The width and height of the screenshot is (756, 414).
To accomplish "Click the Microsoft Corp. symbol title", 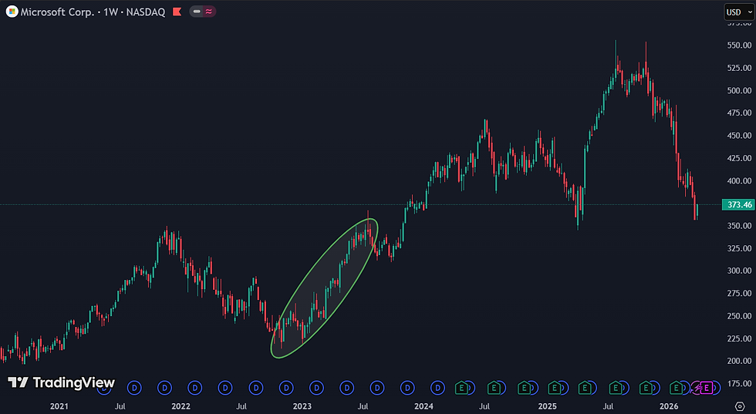I will pos(57,12).
